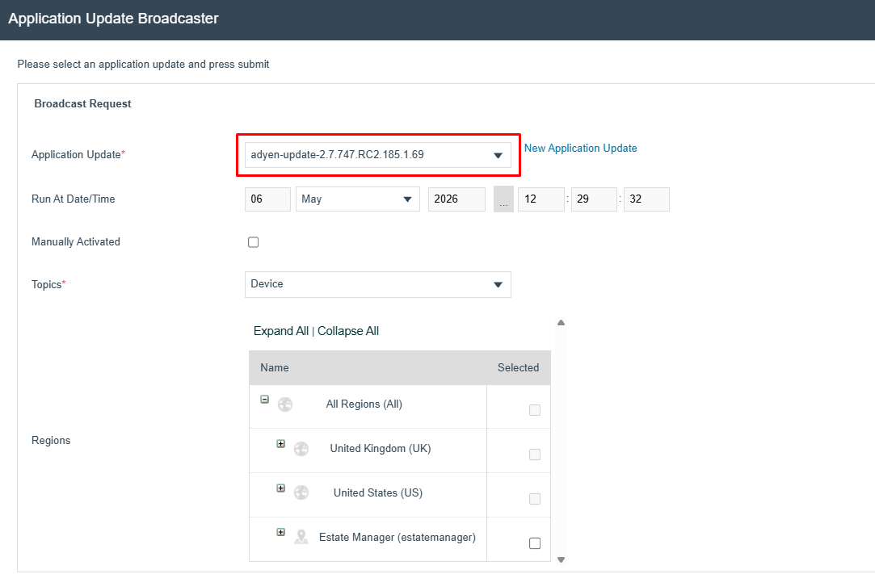Select the All Regions (All) checkbox
Screen dimensions: 875x574
535,410
